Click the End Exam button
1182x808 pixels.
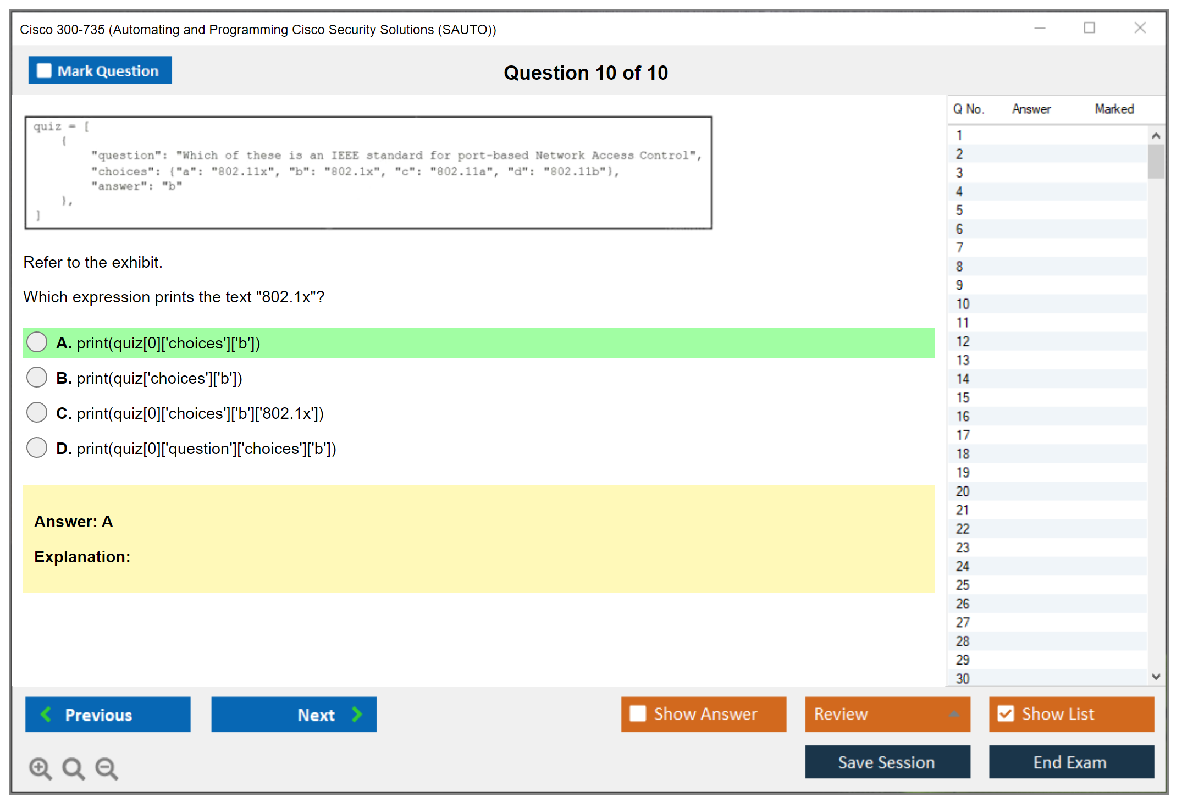tap(1070, 762)
